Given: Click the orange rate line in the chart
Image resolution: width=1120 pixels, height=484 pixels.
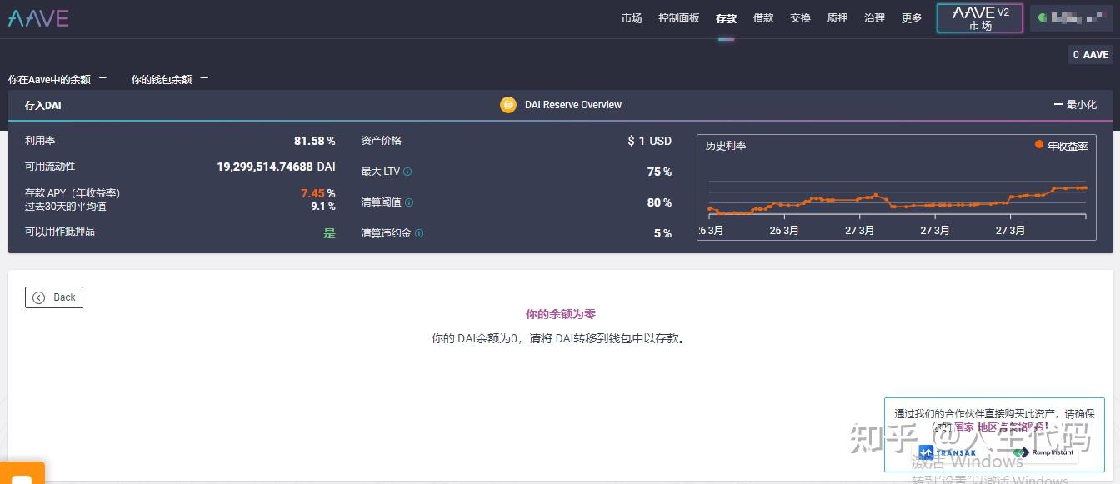Looking at the screenshot, I should (x=896, y=201).
